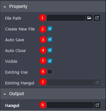Click red badge number 1

[x=43, y=18]
